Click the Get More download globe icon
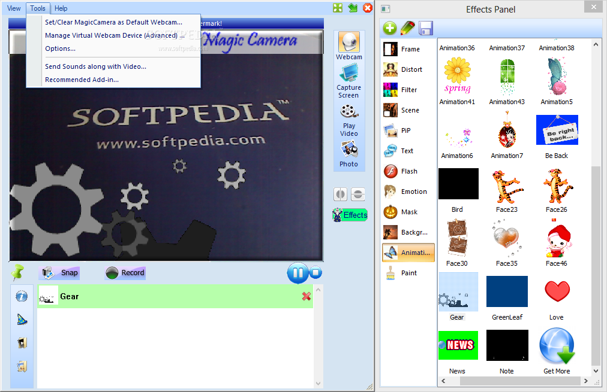Viewport: 607px width, 392px height. point(557,346)
